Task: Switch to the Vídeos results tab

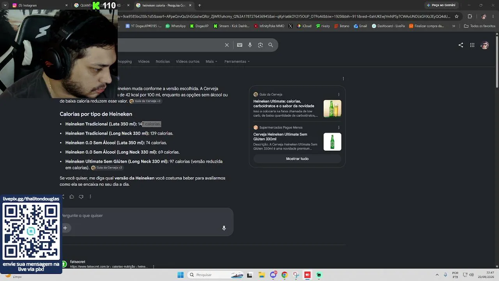Action: (144, 61)
